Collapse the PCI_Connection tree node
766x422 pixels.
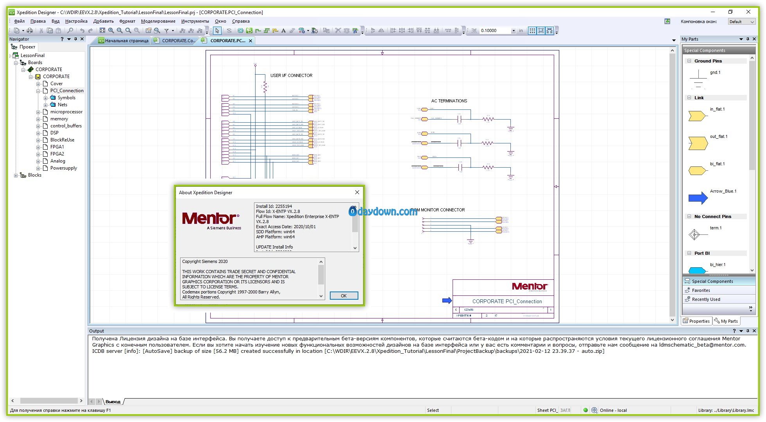[38, 91]
